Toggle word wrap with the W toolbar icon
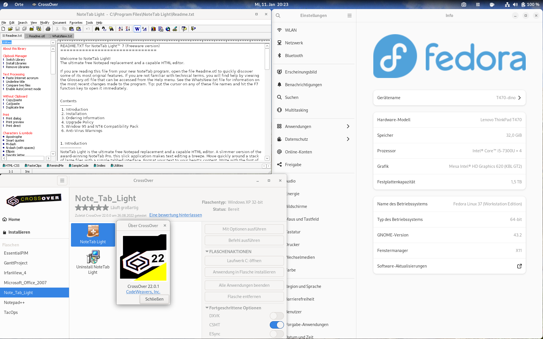543x339 pixels. (x=137, y=29)
